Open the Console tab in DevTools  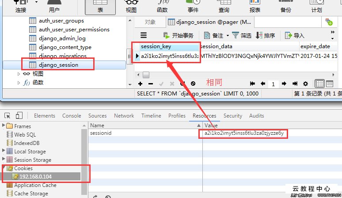[x=72, y=116]
